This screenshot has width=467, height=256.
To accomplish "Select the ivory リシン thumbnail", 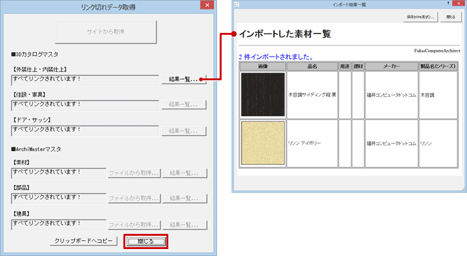I will [x=263, y=143].
